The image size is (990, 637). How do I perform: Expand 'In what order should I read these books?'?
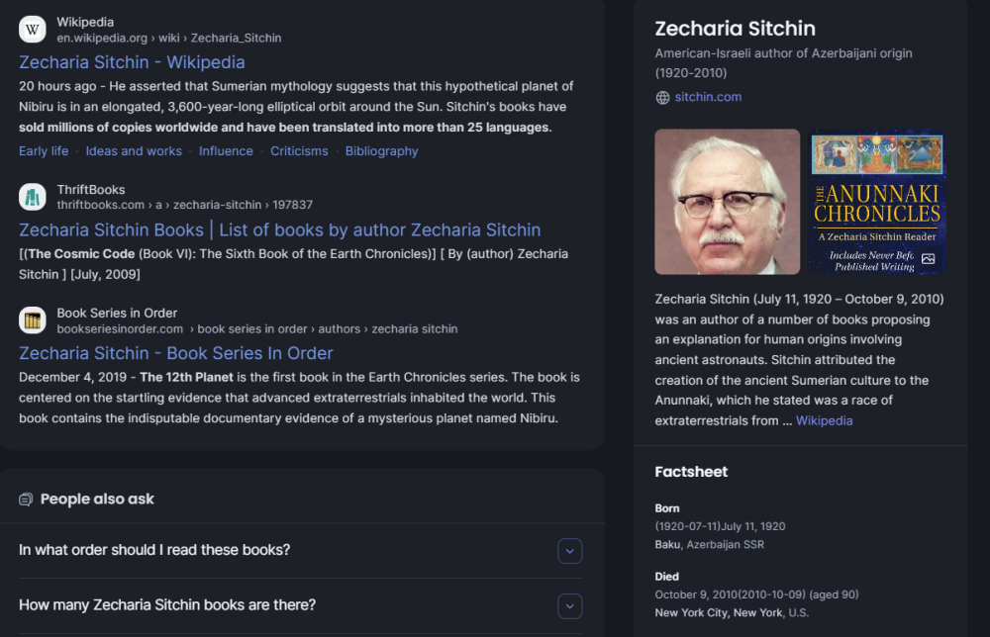pos(569,551)
